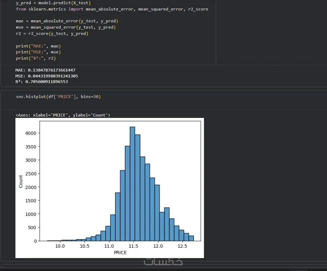Image resolution: width=327 pixels, height=271 pixels.
Task: Click the 'mse = mean_squared_error' code line
Action: click(66, 27)
